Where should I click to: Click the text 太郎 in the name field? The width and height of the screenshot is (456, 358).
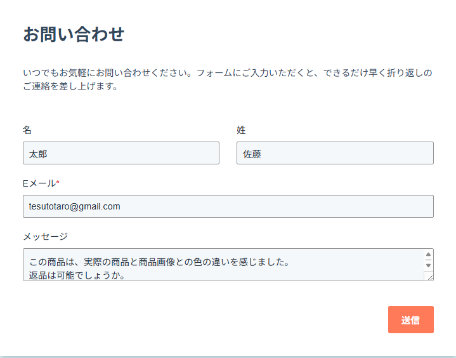tap(38, 154)
